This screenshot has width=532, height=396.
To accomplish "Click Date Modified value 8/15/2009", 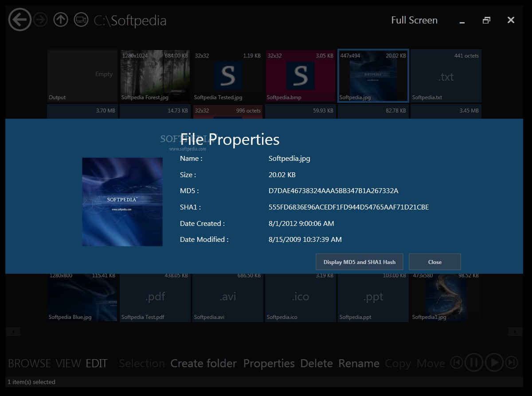I will 305,240.
